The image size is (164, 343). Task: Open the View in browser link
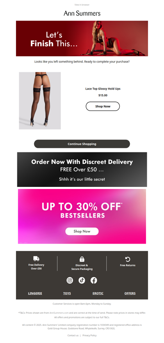coord(82,5)
